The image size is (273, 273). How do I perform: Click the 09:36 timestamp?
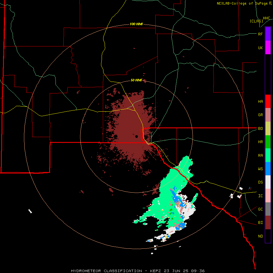[198, 271]
